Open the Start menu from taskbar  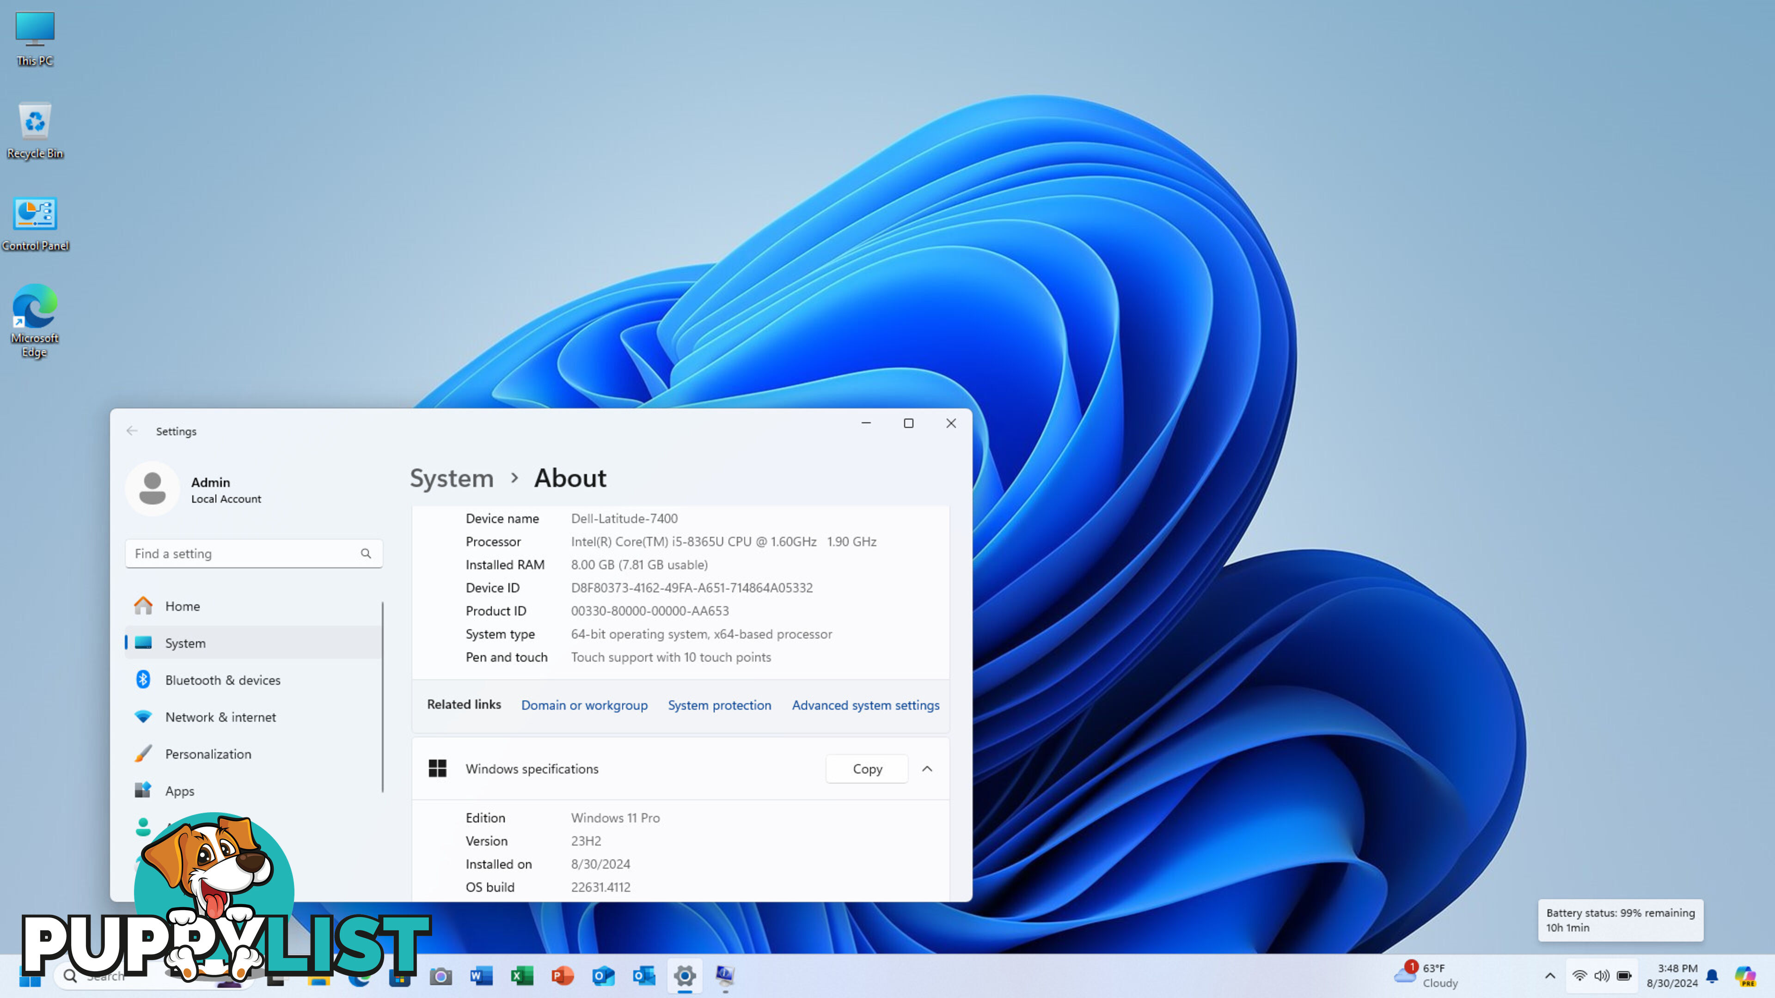tap(31, 976)
